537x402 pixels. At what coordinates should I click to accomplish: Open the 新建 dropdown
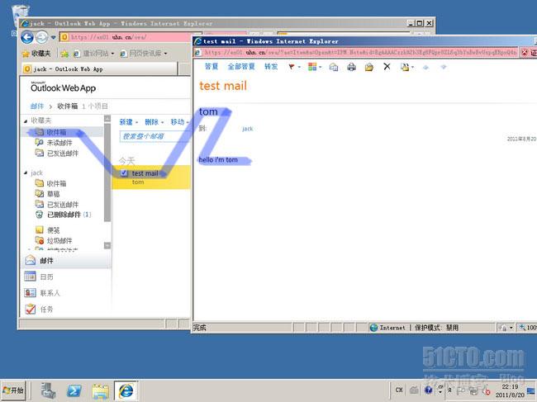tap(129, 122)
